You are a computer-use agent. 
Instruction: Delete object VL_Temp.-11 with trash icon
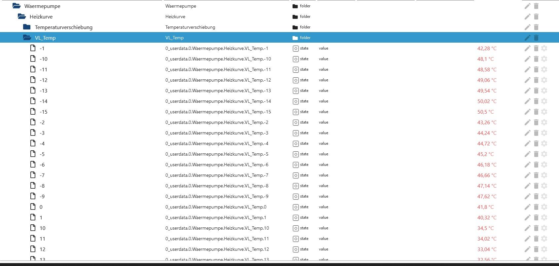pos(536,69)
